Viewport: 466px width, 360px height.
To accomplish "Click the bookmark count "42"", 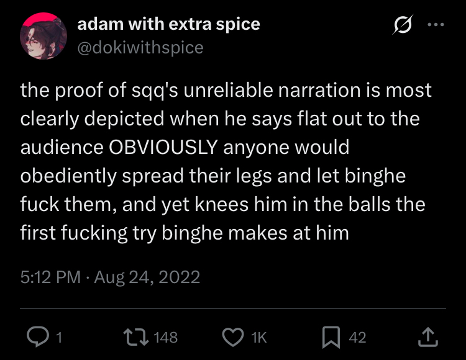I will coord(357,337).
